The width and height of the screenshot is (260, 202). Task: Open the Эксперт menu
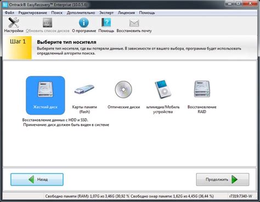(x=106, y=13)
